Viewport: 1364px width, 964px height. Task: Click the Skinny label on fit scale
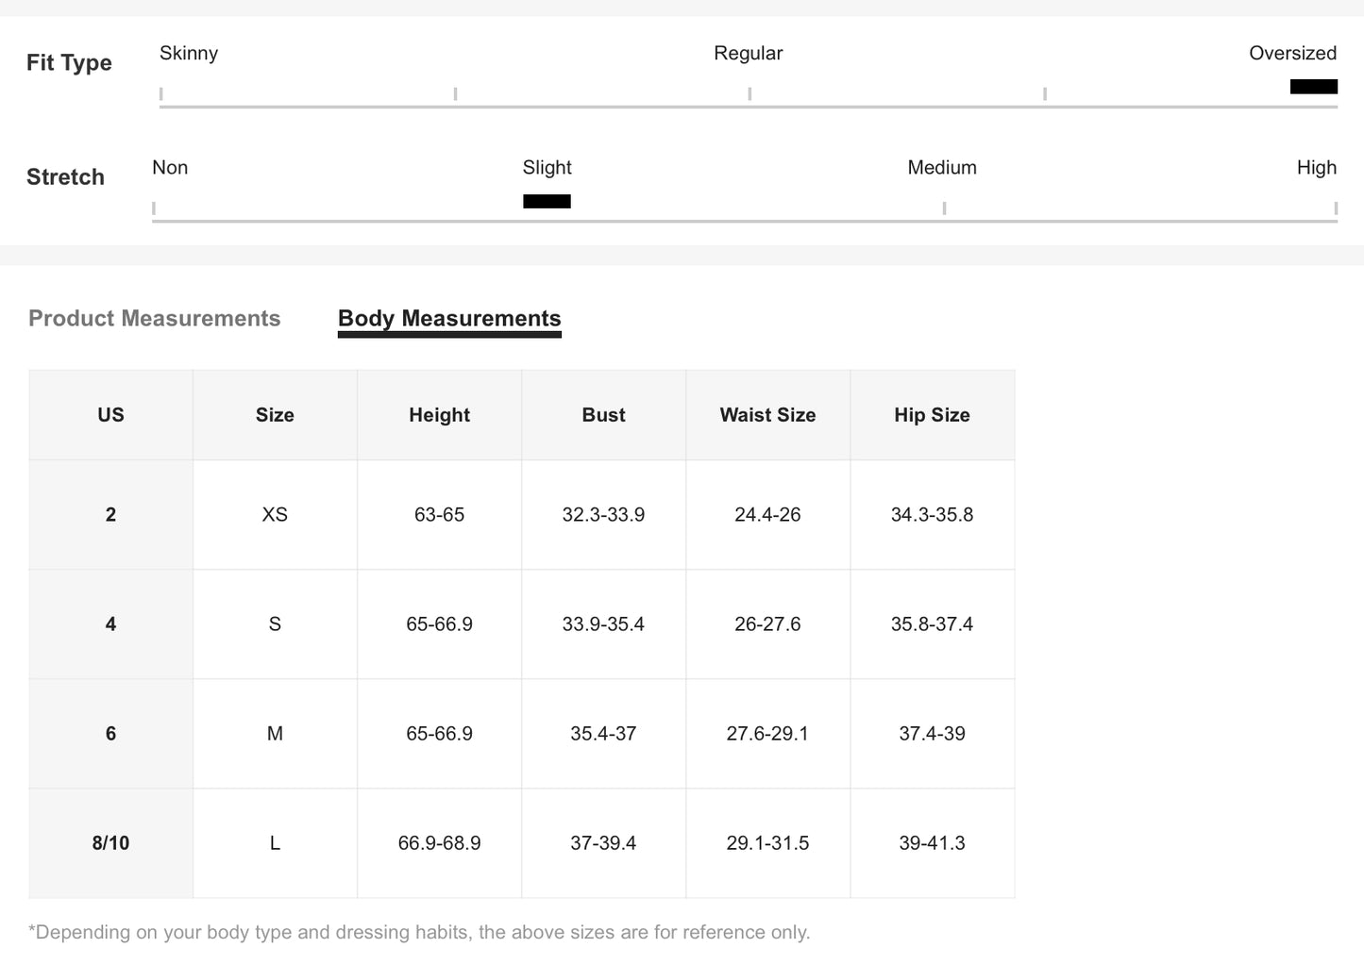pyautogui.click(x=189, y=54)
